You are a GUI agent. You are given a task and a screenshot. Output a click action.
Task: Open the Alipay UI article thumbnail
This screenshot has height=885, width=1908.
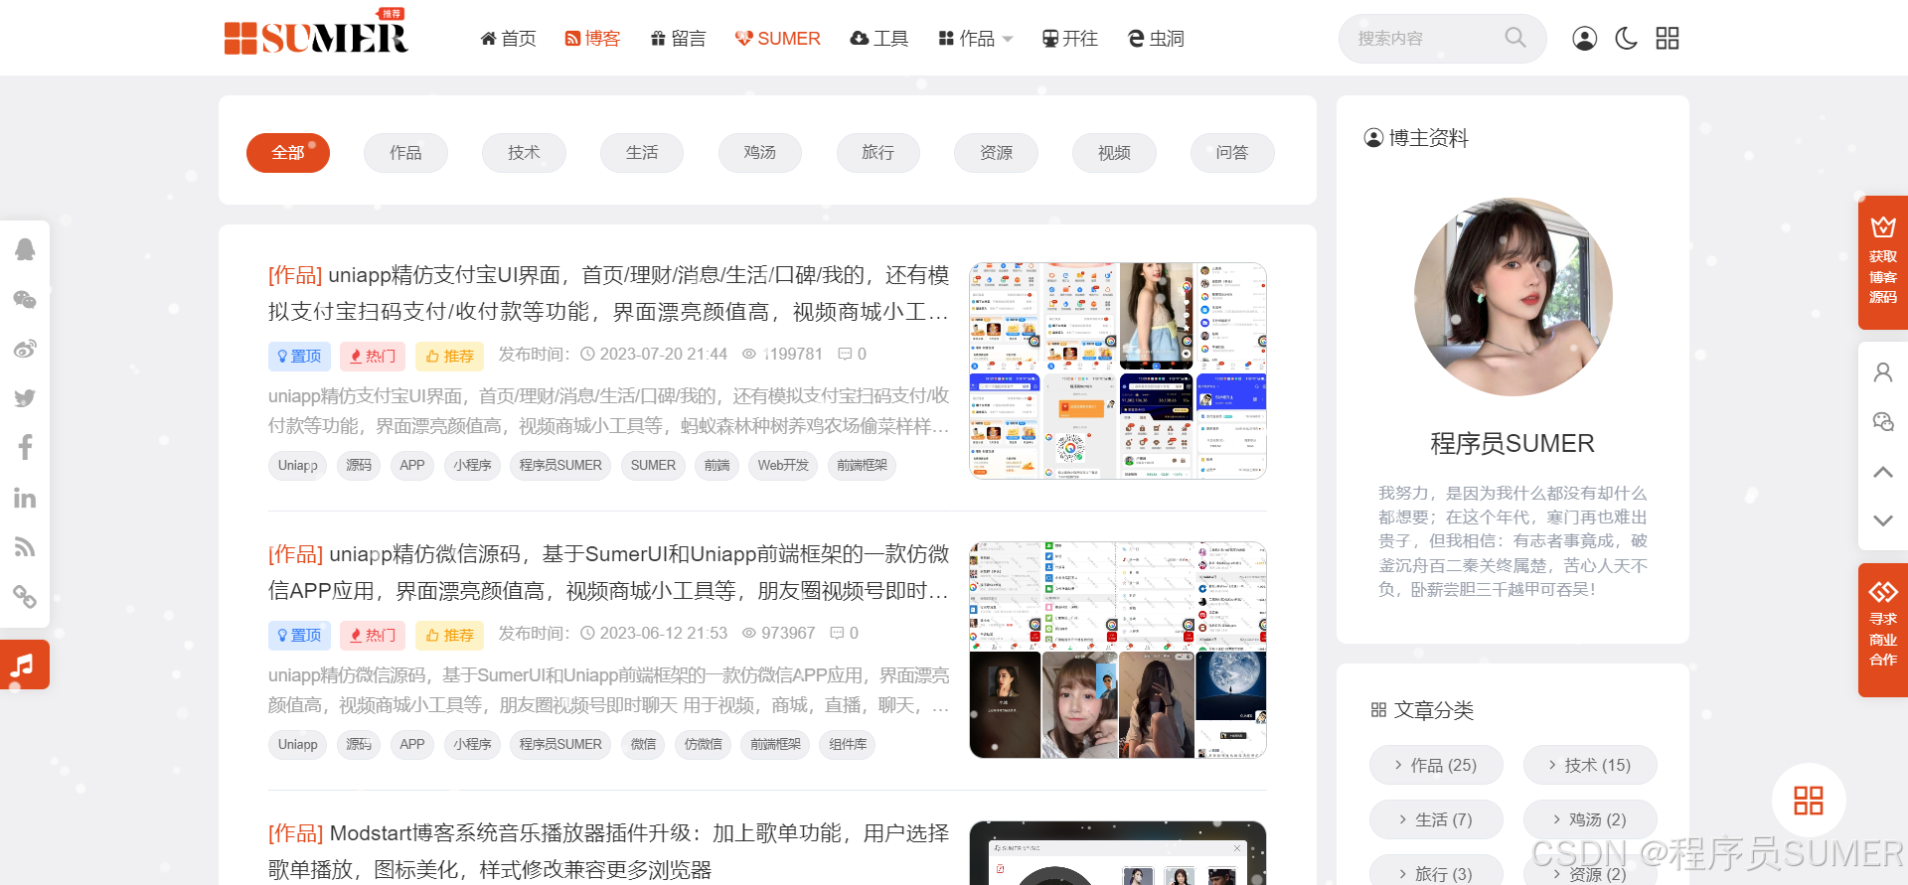click(x=1118, y=370)
